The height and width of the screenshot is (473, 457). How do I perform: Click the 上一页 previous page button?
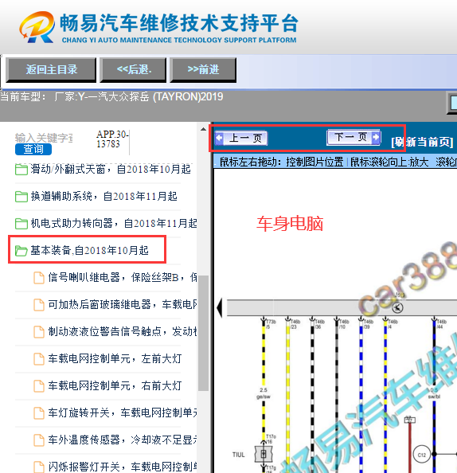(241, 139)
